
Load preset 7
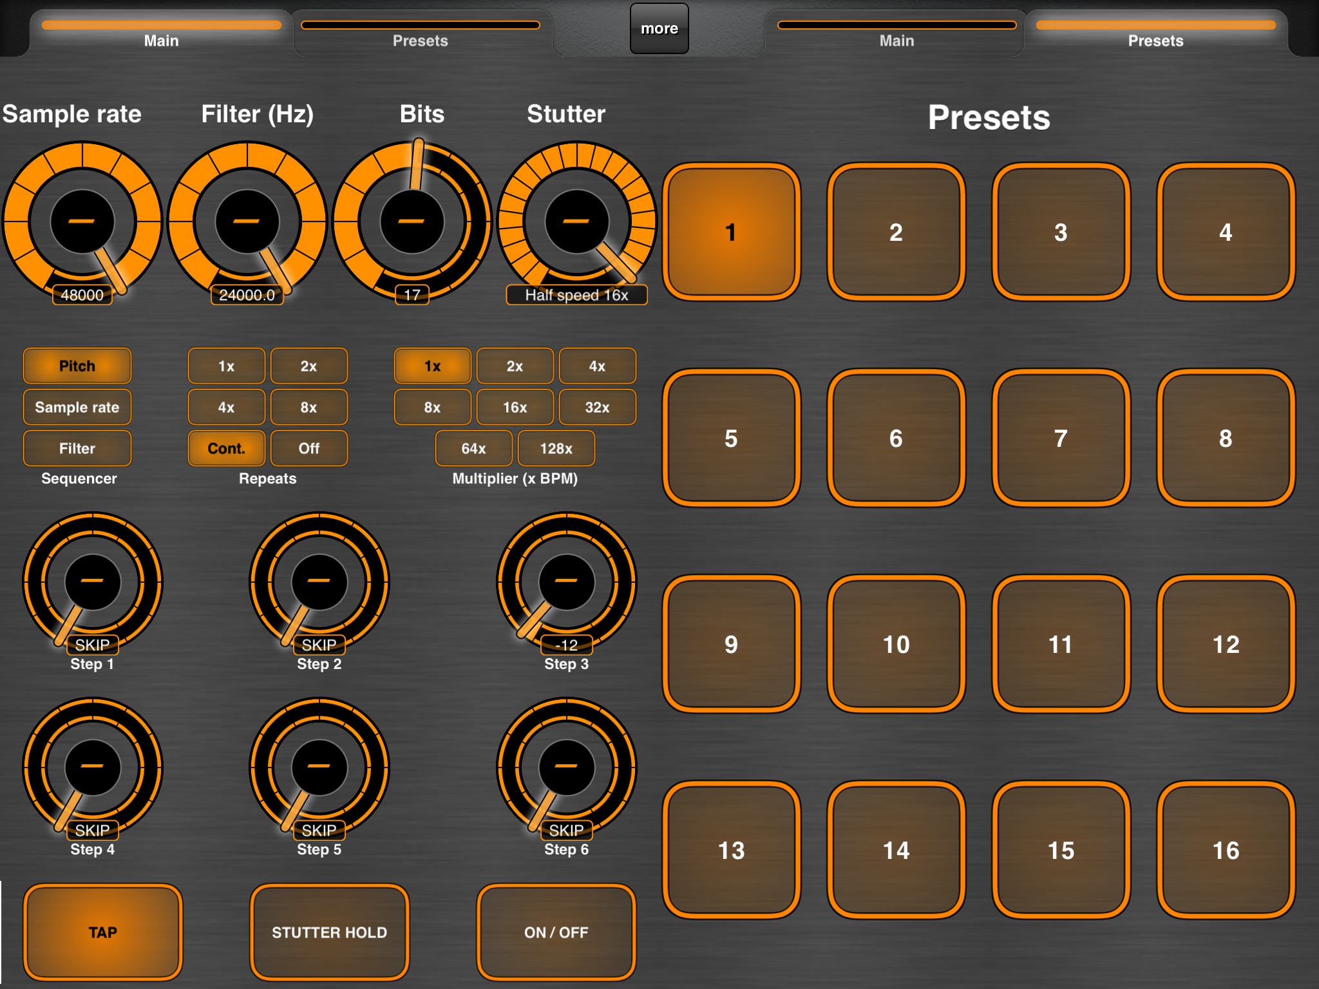tap(1061, 438)
